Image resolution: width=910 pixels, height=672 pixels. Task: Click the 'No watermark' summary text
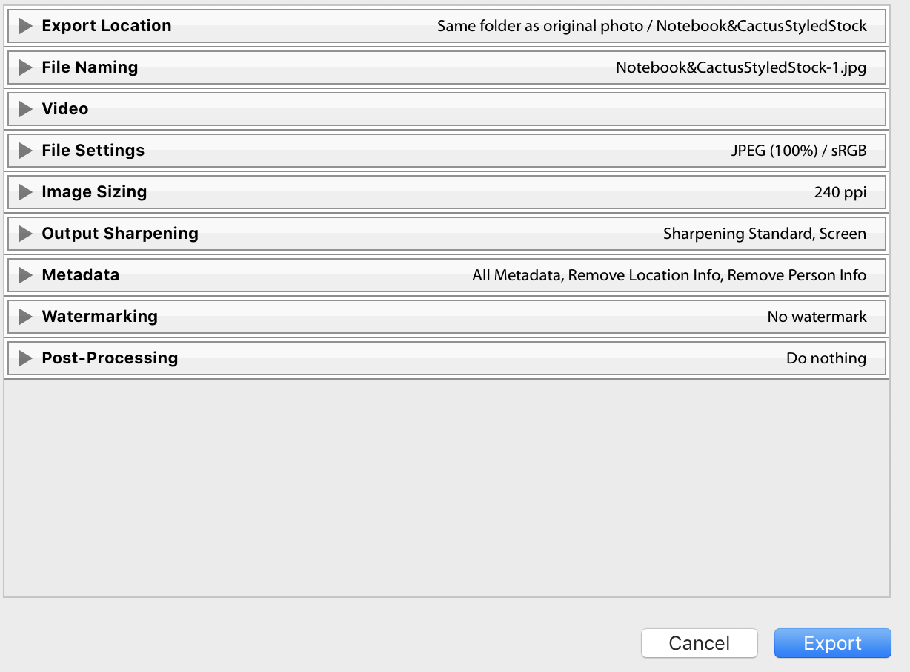click(818, 316)
